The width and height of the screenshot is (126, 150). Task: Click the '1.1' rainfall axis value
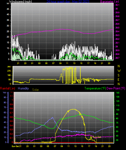pos(11,96)
